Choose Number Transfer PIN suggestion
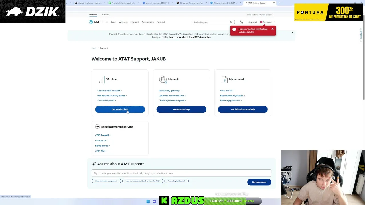The width and height of the screenshot is (365, 205). (x=143, y=181)
